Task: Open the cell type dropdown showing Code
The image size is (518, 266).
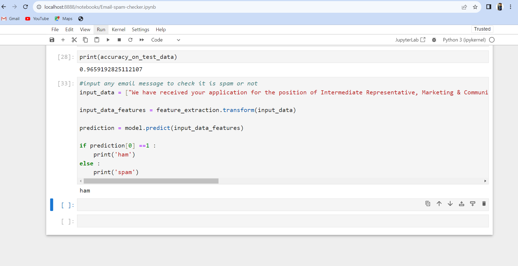Action: (x=166, y=40)
